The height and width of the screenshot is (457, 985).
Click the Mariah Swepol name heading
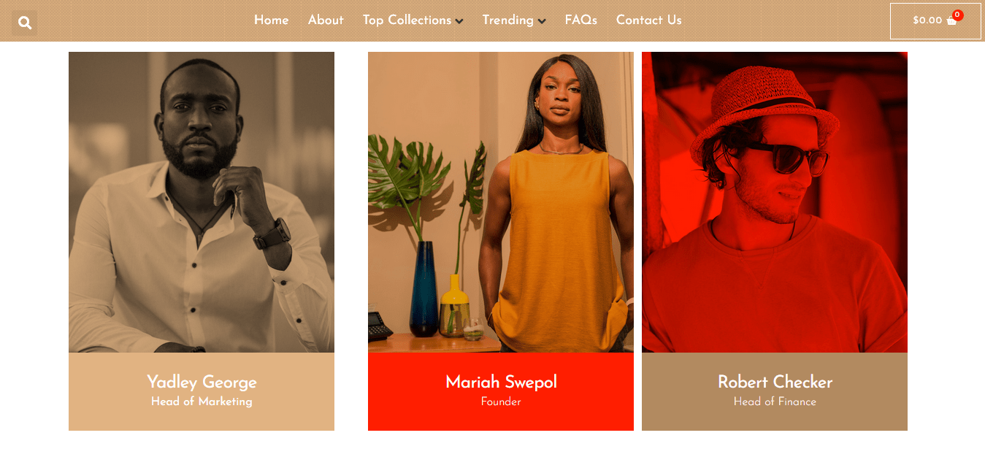501,382
